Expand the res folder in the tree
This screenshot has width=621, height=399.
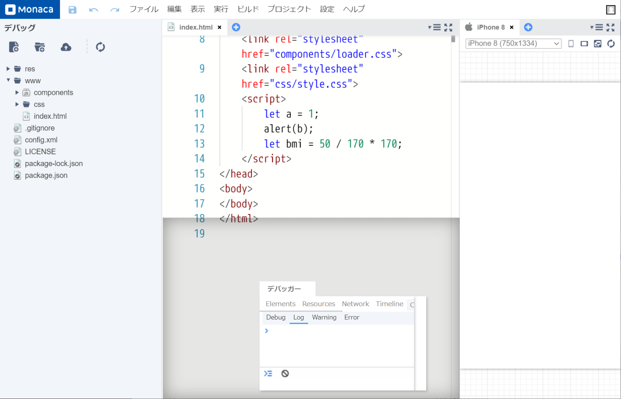pyautogui.click(x=8, y=69)
